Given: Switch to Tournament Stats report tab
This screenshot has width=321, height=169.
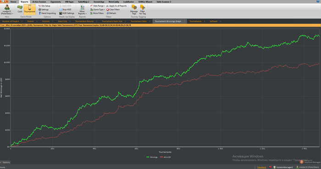Looking at the screenshot, I should [138, 21].
